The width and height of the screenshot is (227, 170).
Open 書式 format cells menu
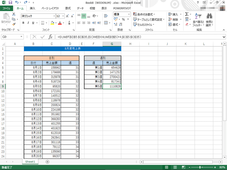tap(174, 25)
